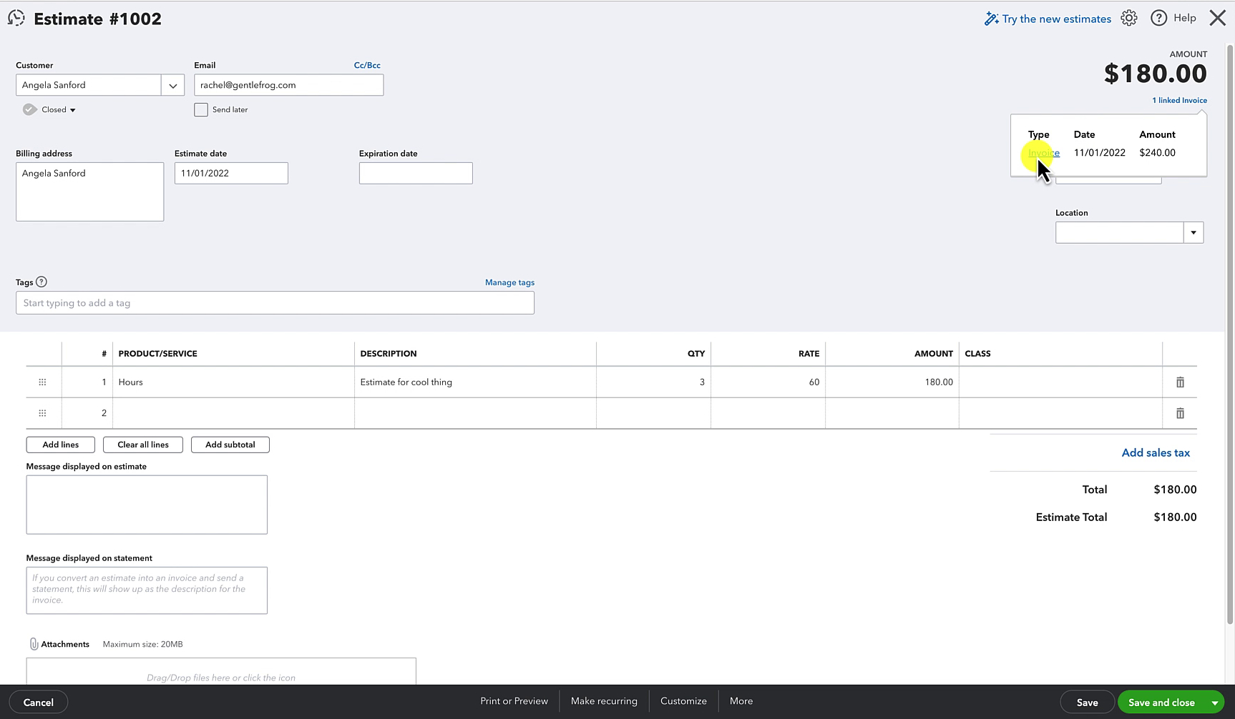Click the Expiration date field
1235x719 pixels.
click(415, 173)
